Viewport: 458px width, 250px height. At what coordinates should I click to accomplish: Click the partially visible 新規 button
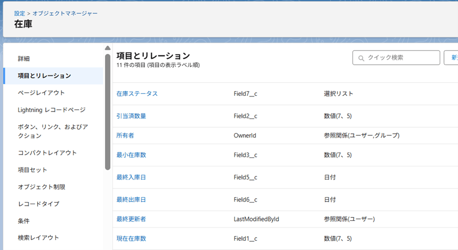point(452,58)
